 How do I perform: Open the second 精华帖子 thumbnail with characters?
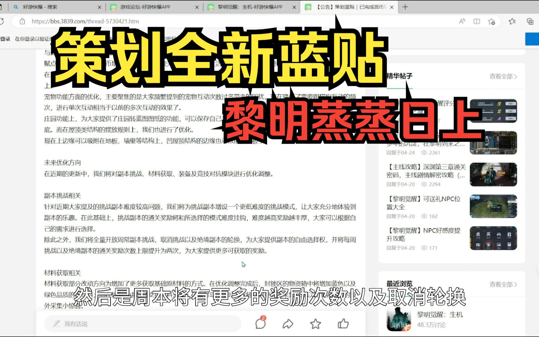click(493, 143)
